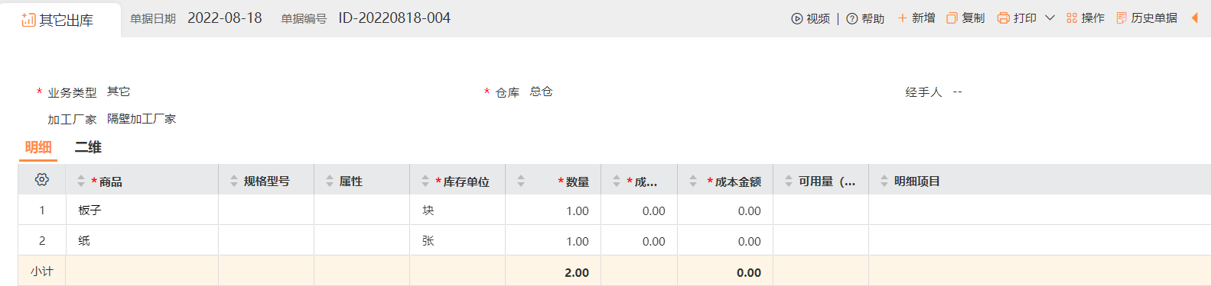Viewport: 1211px width, 286px height.
Task: View 历史单据 history documents icon
Action: click(x=1121, y=18)
